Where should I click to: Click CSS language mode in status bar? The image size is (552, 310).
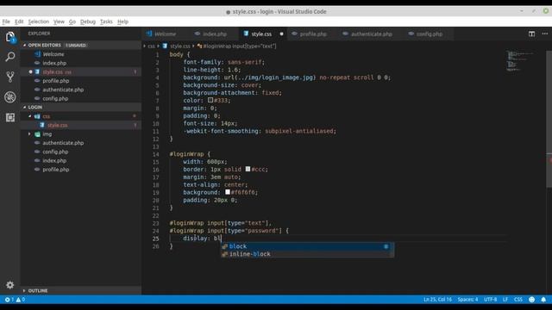[x=517, y=300]
